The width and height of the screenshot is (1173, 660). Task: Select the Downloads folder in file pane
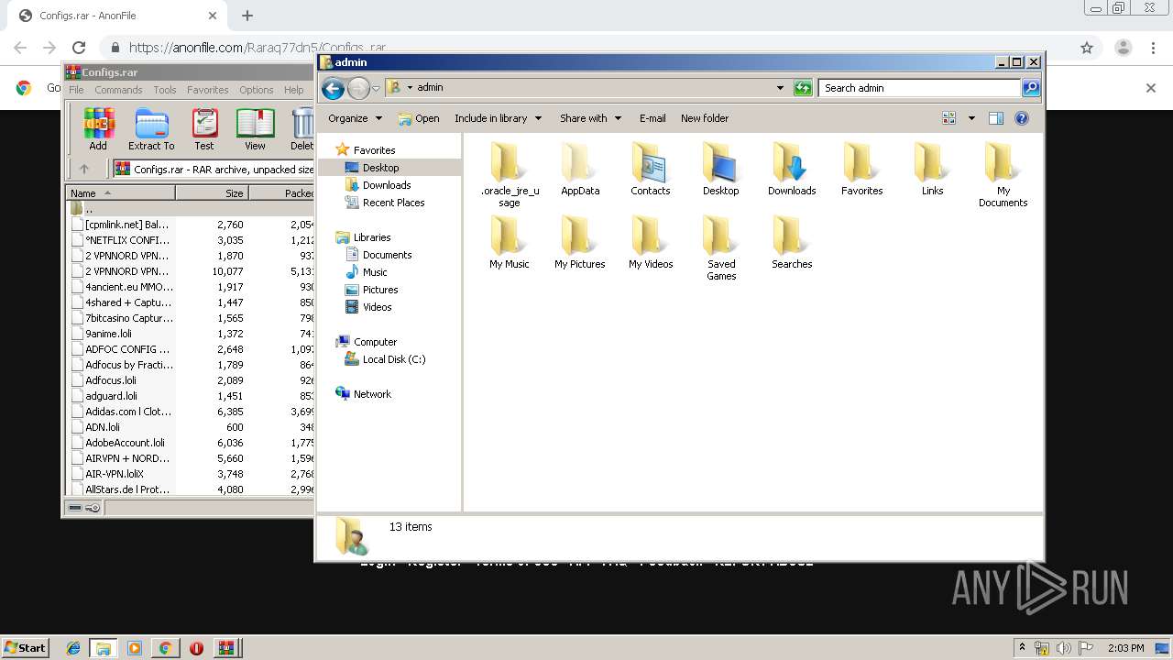coord(792,169)
